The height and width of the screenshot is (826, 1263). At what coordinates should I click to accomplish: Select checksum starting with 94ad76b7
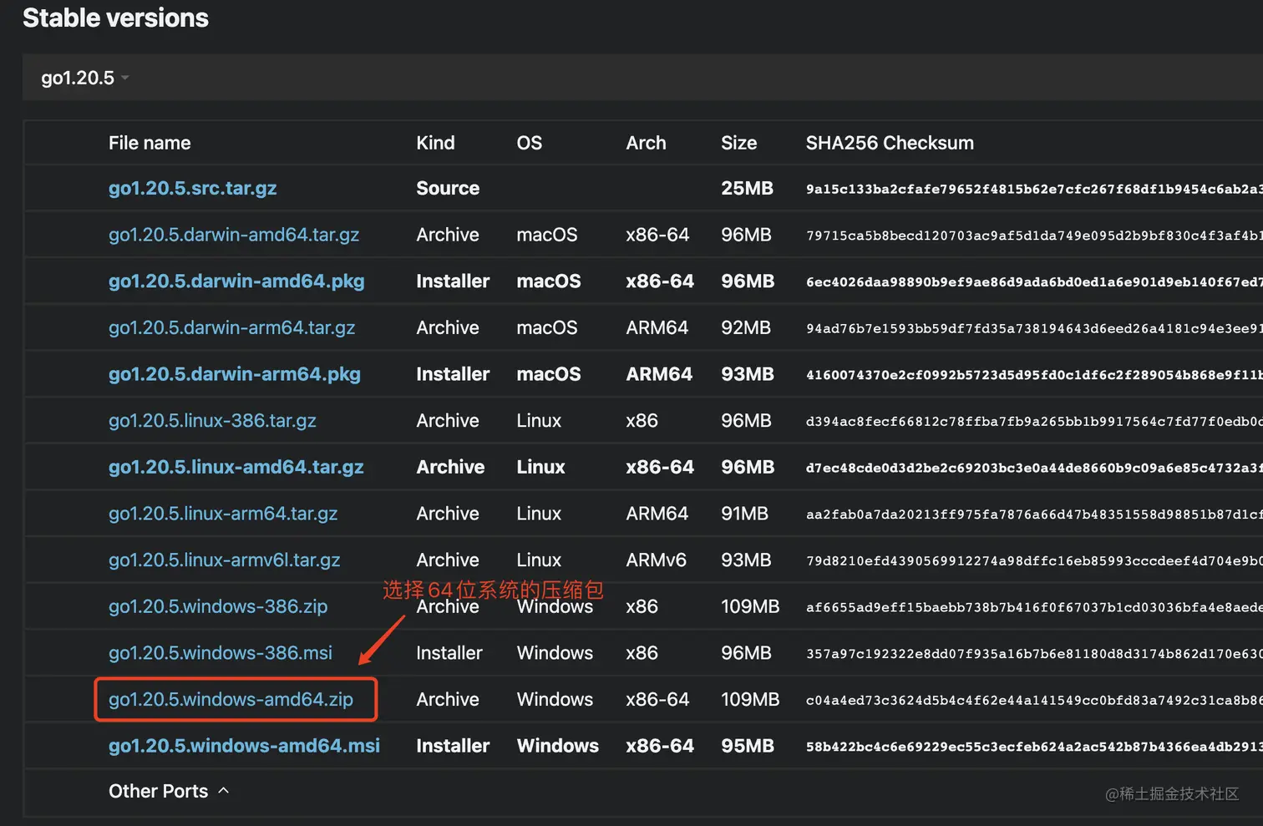tap(1034, 328)
